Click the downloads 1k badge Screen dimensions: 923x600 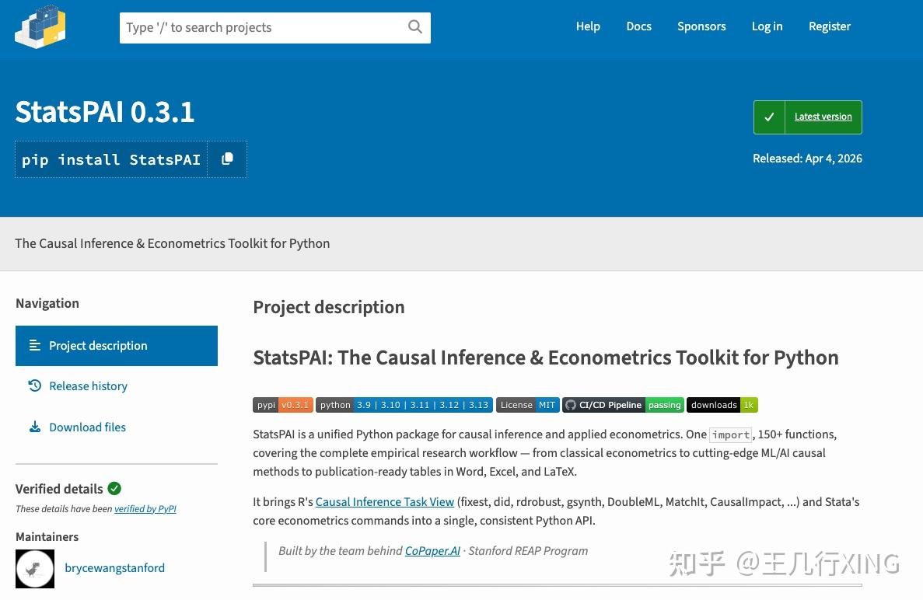[722, 405]
